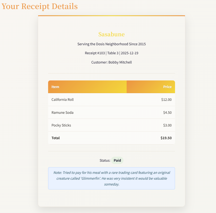The width and height of the screenshot is (216, 213).
Task: Click the $19.50 total amount
Action: (166, 138)
